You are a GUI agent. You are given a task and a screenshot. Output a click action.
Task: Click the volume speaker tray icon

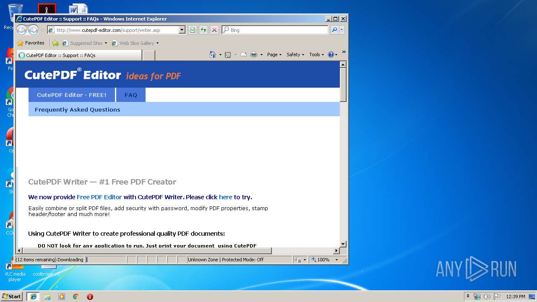click(x=487, y=297)
